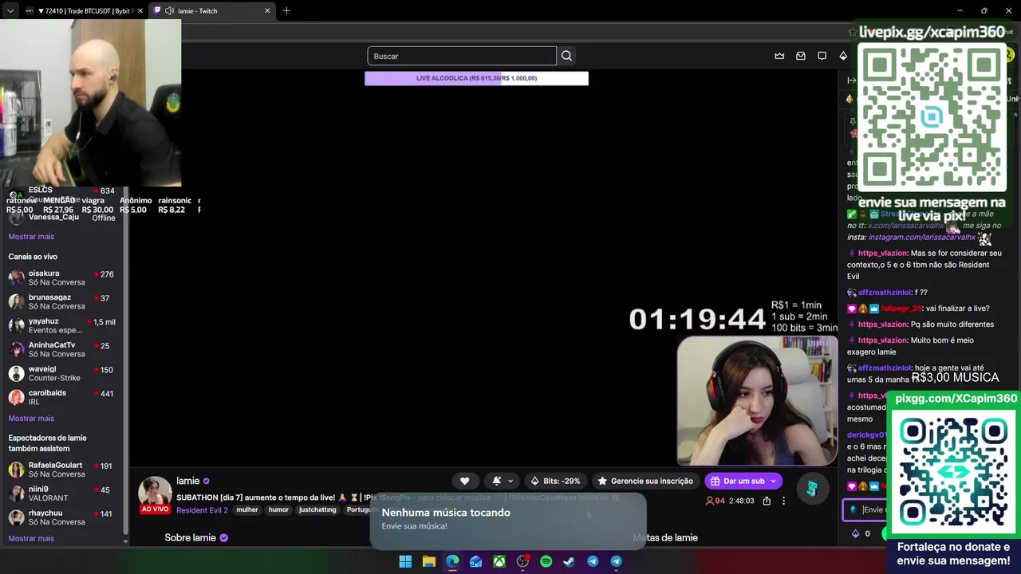Open Outlook mail from taskbar
This screenshot has height=574, width=1021.
(475, 561)
